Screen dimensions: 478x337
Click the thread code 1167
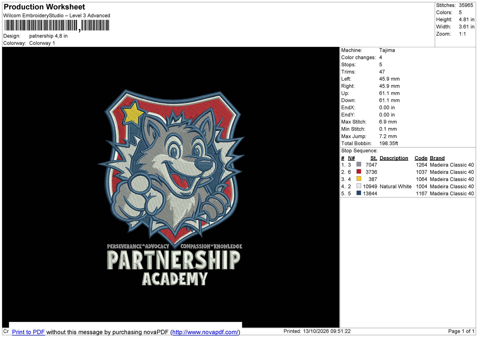pos(421,193)
